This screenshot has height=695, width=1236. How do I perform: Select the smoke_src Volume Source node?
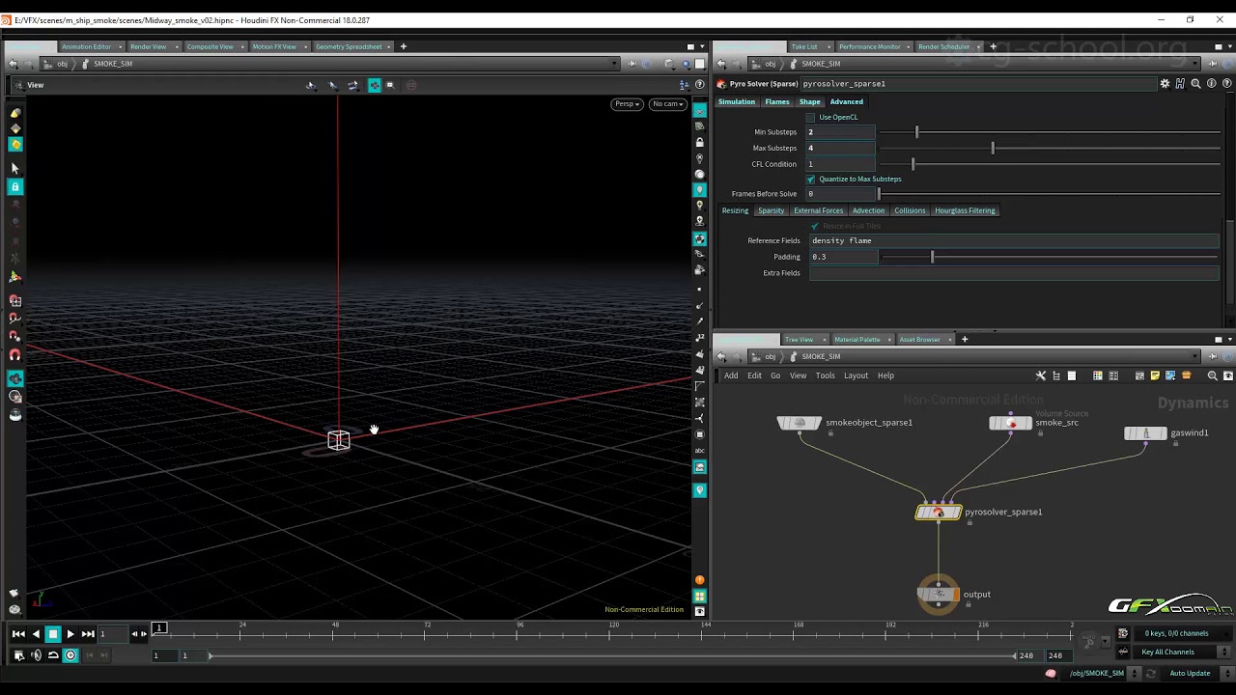pos(1011,423)
